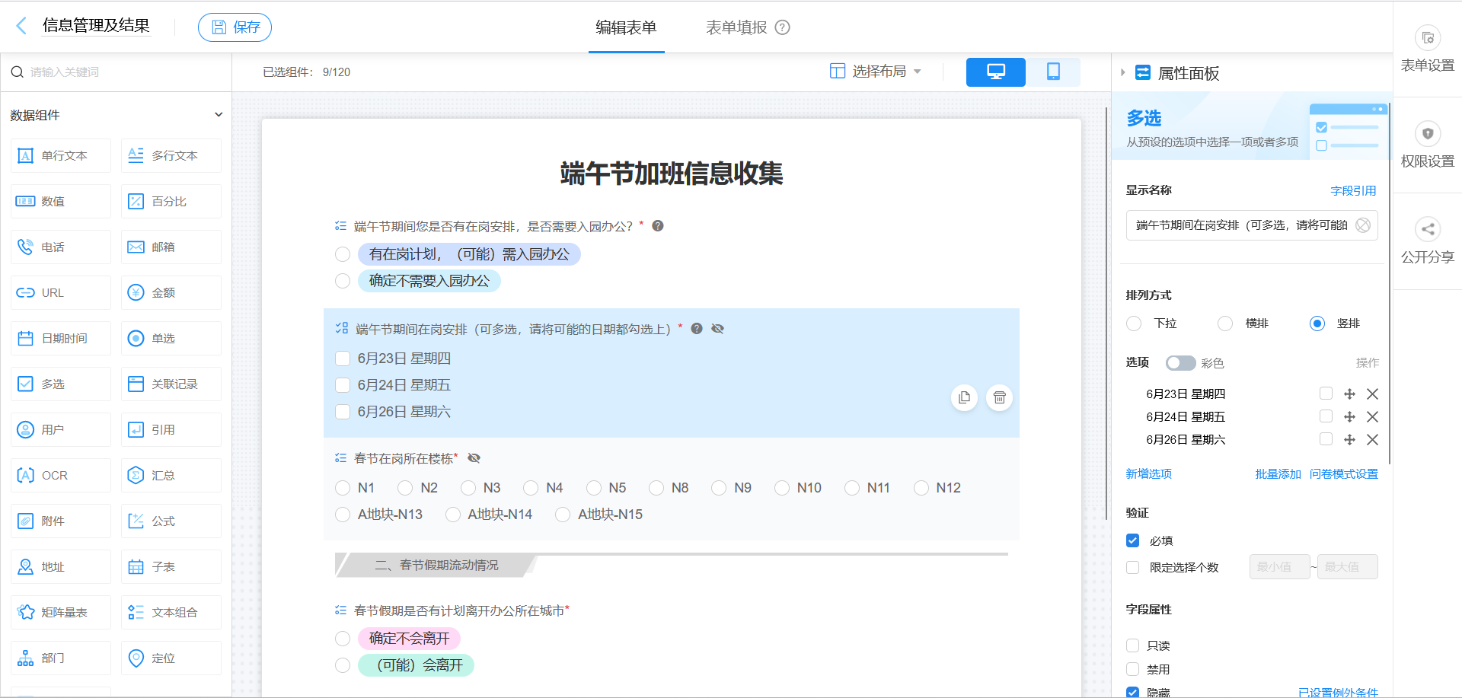Image resolution: width=1462 pixels, height=698 pixels.
Task: Select the 矩阵量表 component
Action: point(60,612)
